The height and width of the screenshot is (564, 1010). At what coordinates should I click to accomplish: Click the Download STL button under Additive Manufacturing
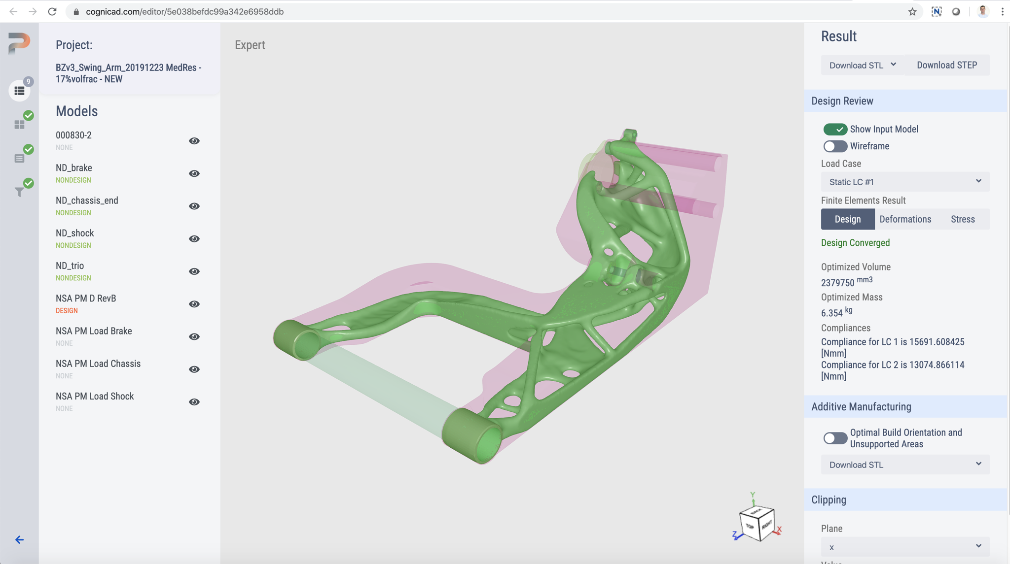tap(904, 464)
